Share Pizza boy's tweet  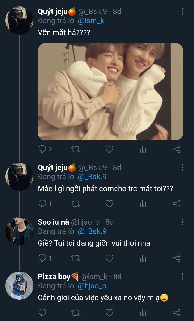coord(176,313)
